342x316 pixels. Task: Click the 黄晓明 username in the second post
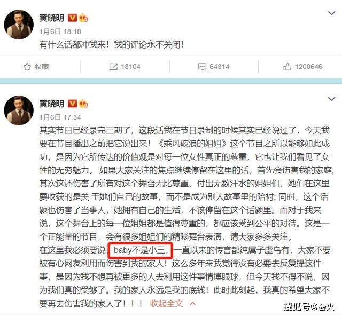(x=52, y=104)
